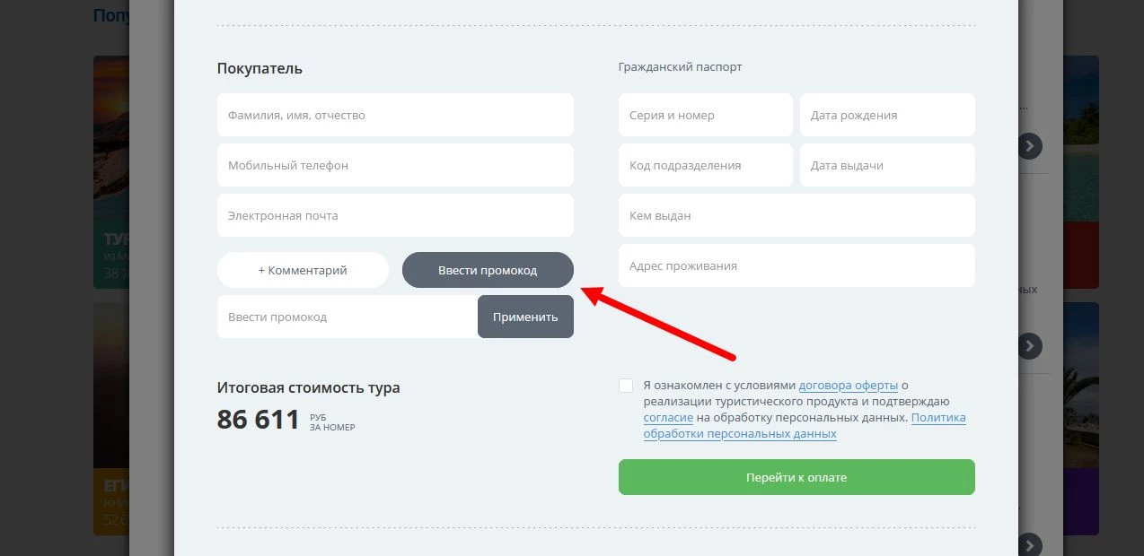Focus the passport 'Серия и номер' field

pyautogui.click(x=705, y=115)
